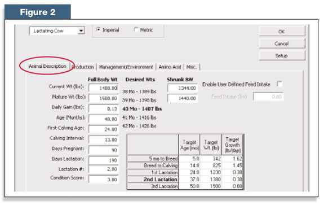Select the Imperial units radio button
The image size is (324, 205).
(99, 30)
